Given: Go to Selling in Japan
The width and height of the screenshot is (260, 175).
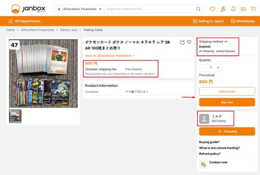Looking at the screenshot, I should pyautogui.click(x=208, y=21).
